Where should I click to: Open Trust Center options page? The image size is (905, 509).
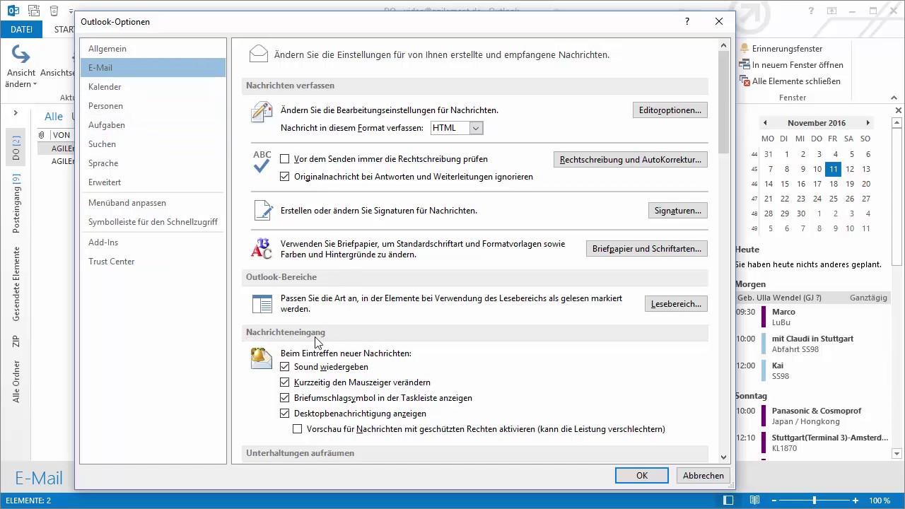(153, 262)
